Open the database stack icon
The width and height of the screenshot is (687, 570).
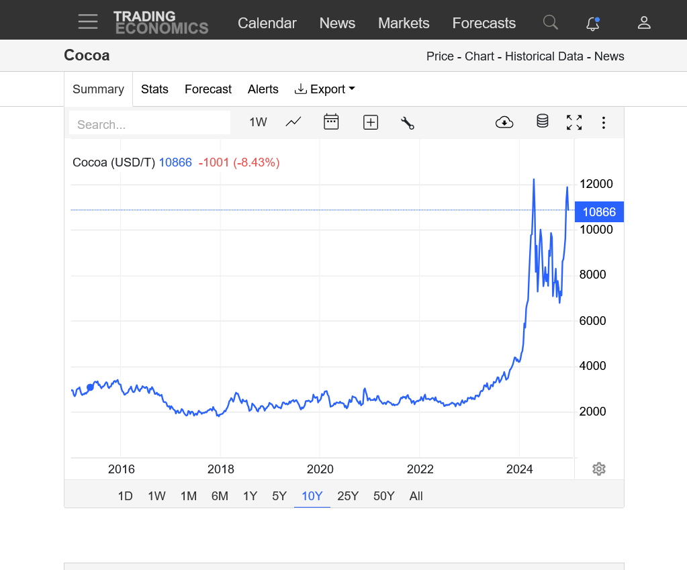(x=543, y=121)
